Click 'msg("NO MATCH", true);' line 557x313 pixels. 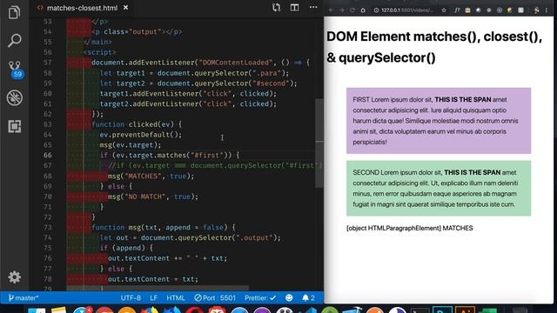(x=153, y=196)
